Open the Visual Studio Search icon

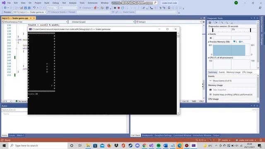(155, 3)
